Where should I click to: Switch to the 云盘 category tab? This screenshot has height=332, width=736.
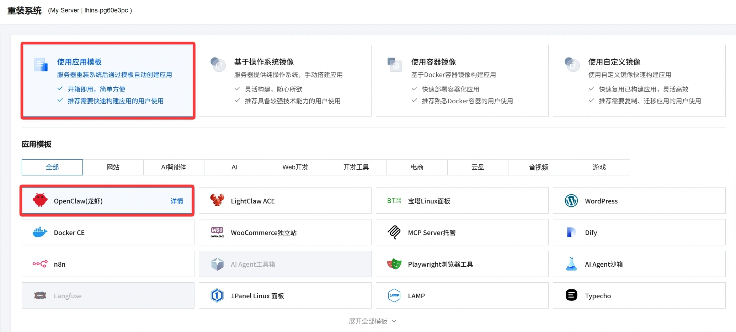tap(478, 167)
